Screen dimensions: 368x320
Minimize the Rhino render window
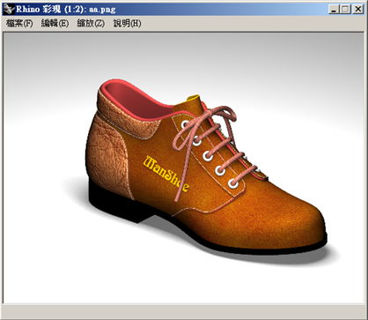(334, 10)
